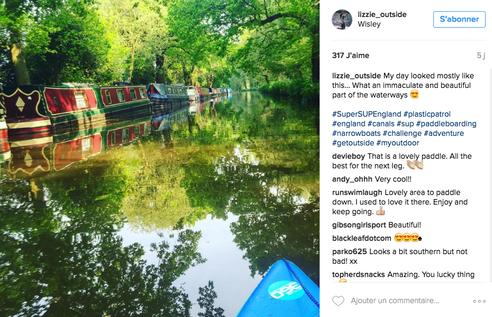492x317 pixels.
Task: Open the #SuperSUPEngland hashtag
Action: click(x=367, y=114)
